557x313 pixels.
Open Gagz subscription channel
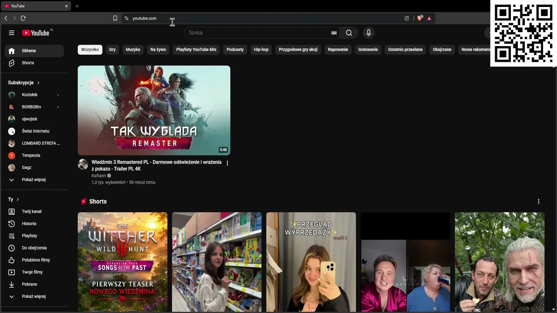point(34,168)
